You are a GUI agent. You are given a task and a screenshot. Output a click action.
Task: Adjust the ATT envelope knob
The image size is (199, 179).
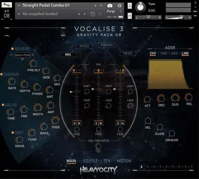[148, 99]
